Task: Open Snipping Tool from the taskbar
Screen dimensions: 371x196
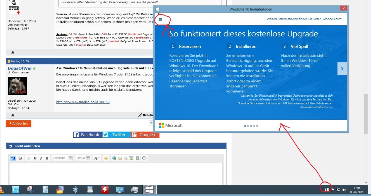Action: (30, 190)
